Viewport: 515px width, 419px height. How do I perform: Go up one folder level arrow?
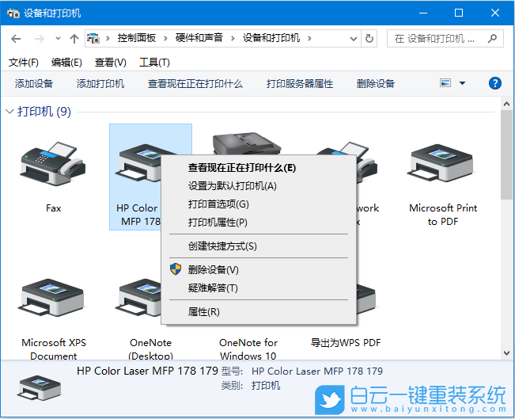74,39
